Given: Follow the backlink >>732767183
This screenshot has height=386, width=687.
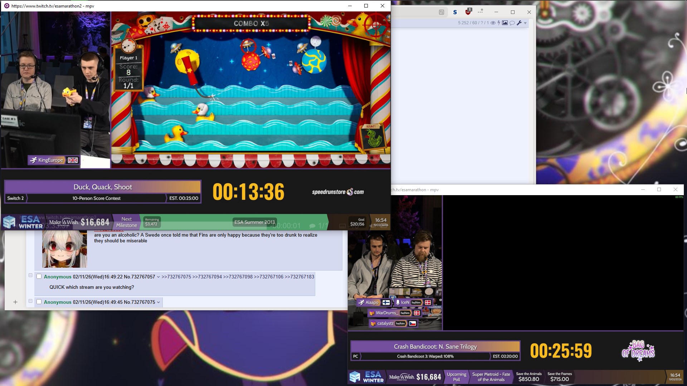Looking at the screenshot, I should click(299, 277).
